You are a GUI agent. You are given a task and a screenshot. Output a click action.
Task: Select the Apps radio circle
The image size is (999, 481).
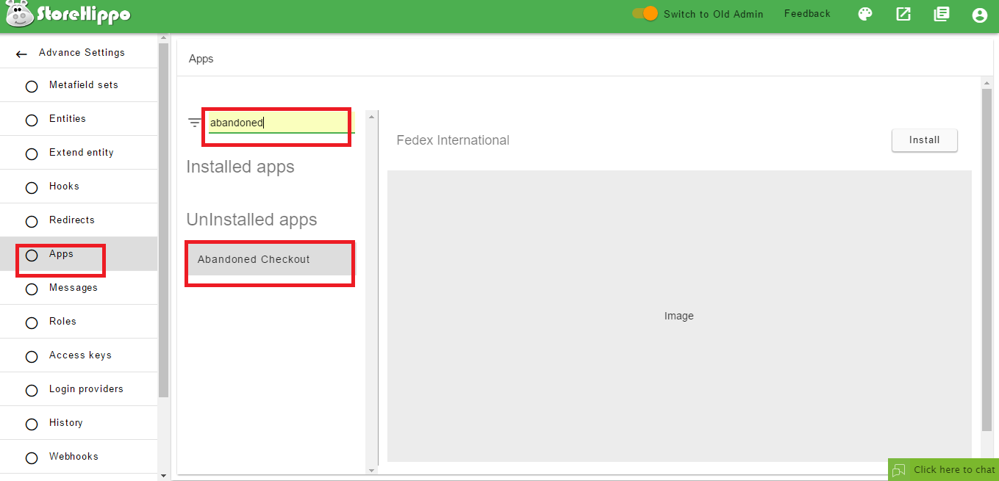pyautogui.click(x=32, y=256)
